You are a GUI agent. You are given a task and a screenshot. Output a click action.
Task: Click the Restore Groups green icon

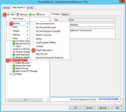pyautogui.click(x=14, y=68)
